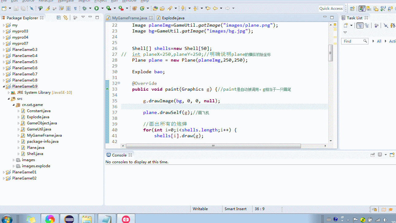Click the Next Annotation arrow icon
This screenshot has width=396, height=223.
[183, 9]
